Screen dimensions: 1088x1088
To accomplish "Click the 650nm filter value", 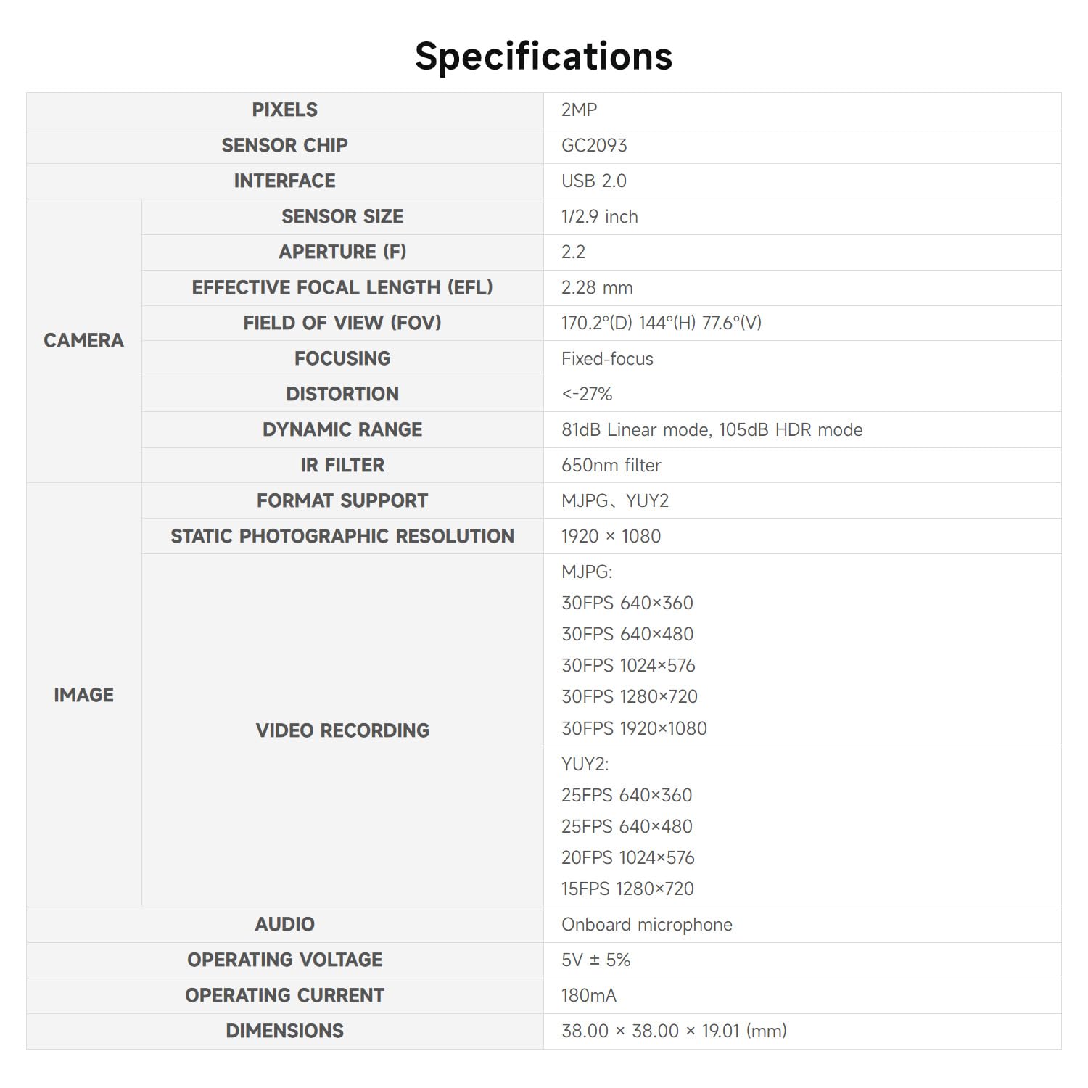I will pyautogui.click(x=611, y=465).
